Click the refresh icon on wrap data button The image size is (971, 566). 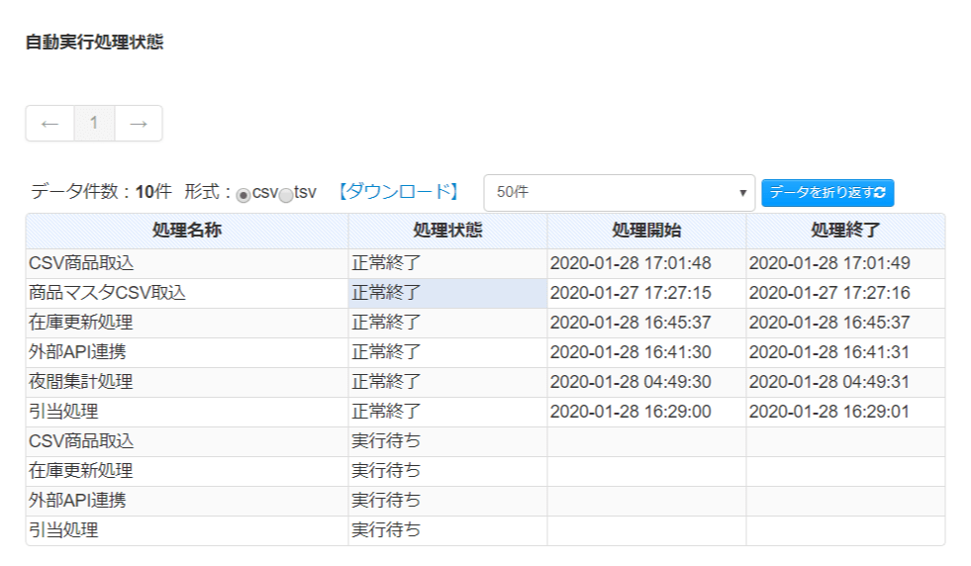(880, 193)
